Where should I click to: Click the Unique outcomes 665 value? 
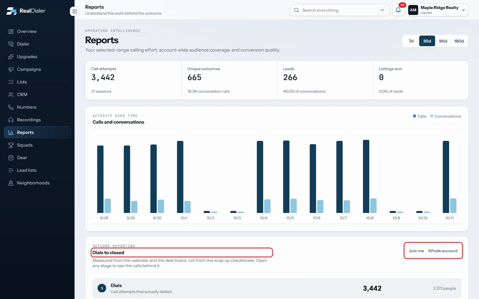pos(194,78)
